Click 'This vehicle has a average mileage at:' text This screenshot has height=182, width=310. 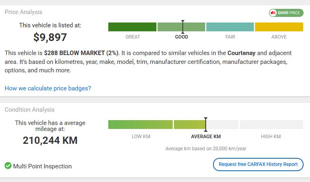(x=50, y=126)
